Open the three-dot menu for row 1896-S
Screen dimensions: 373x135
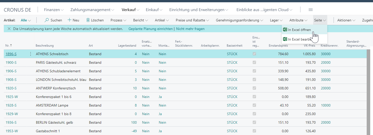coord(31,54)
